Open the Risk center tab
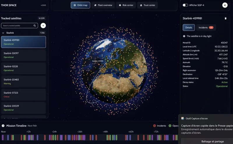The width and height of the screenshot is (233, 144). pos(126,5)
